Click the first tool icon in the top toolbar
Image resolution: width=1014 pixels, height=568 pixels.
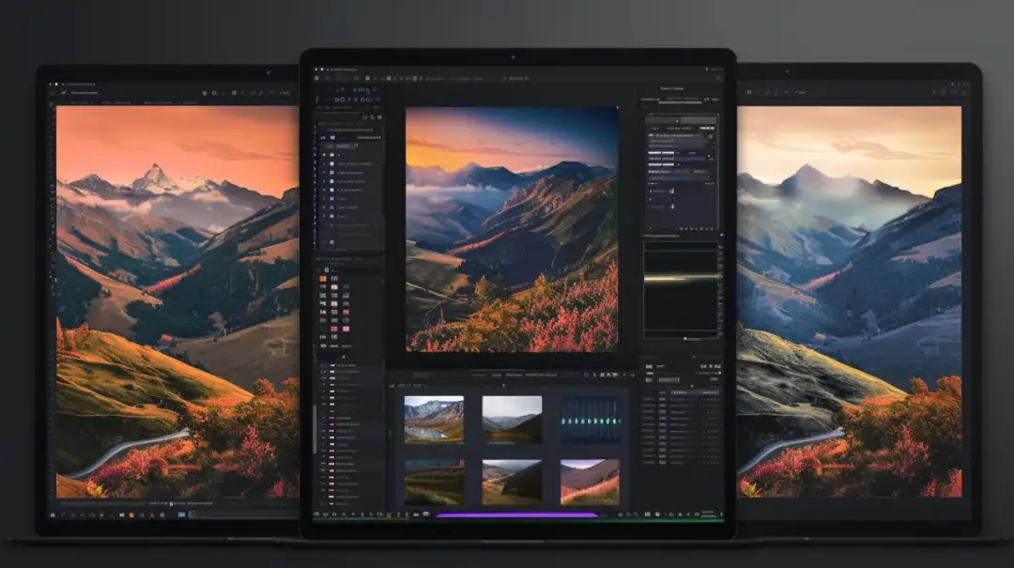click(x=317, y=78)
